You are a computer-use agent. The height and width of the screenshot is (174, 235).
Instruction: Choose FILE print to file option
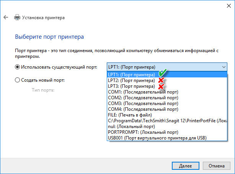(x=130, y=115)
